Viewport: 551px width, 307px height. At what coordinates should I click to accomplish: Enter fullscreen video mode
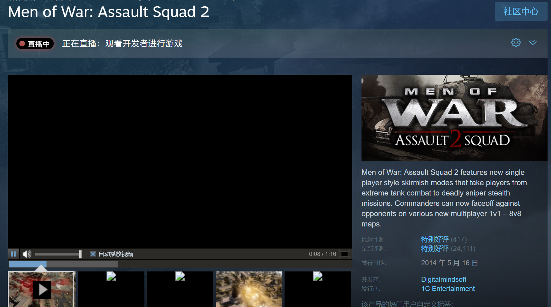point(344,254)
